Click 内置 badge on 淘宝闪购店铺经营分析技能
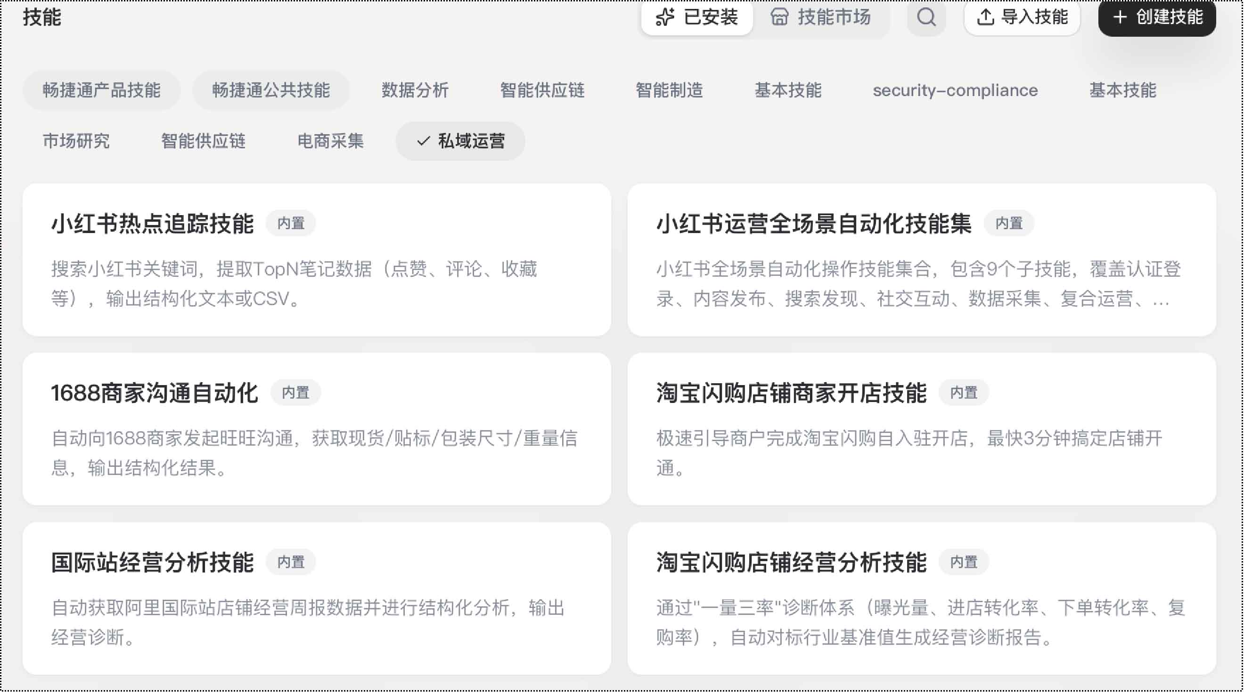 [x=964, y=562]
